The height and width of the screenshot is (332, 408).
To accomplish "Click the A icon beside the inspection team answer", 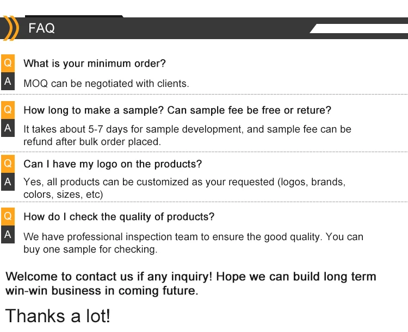I will (8, 235).
